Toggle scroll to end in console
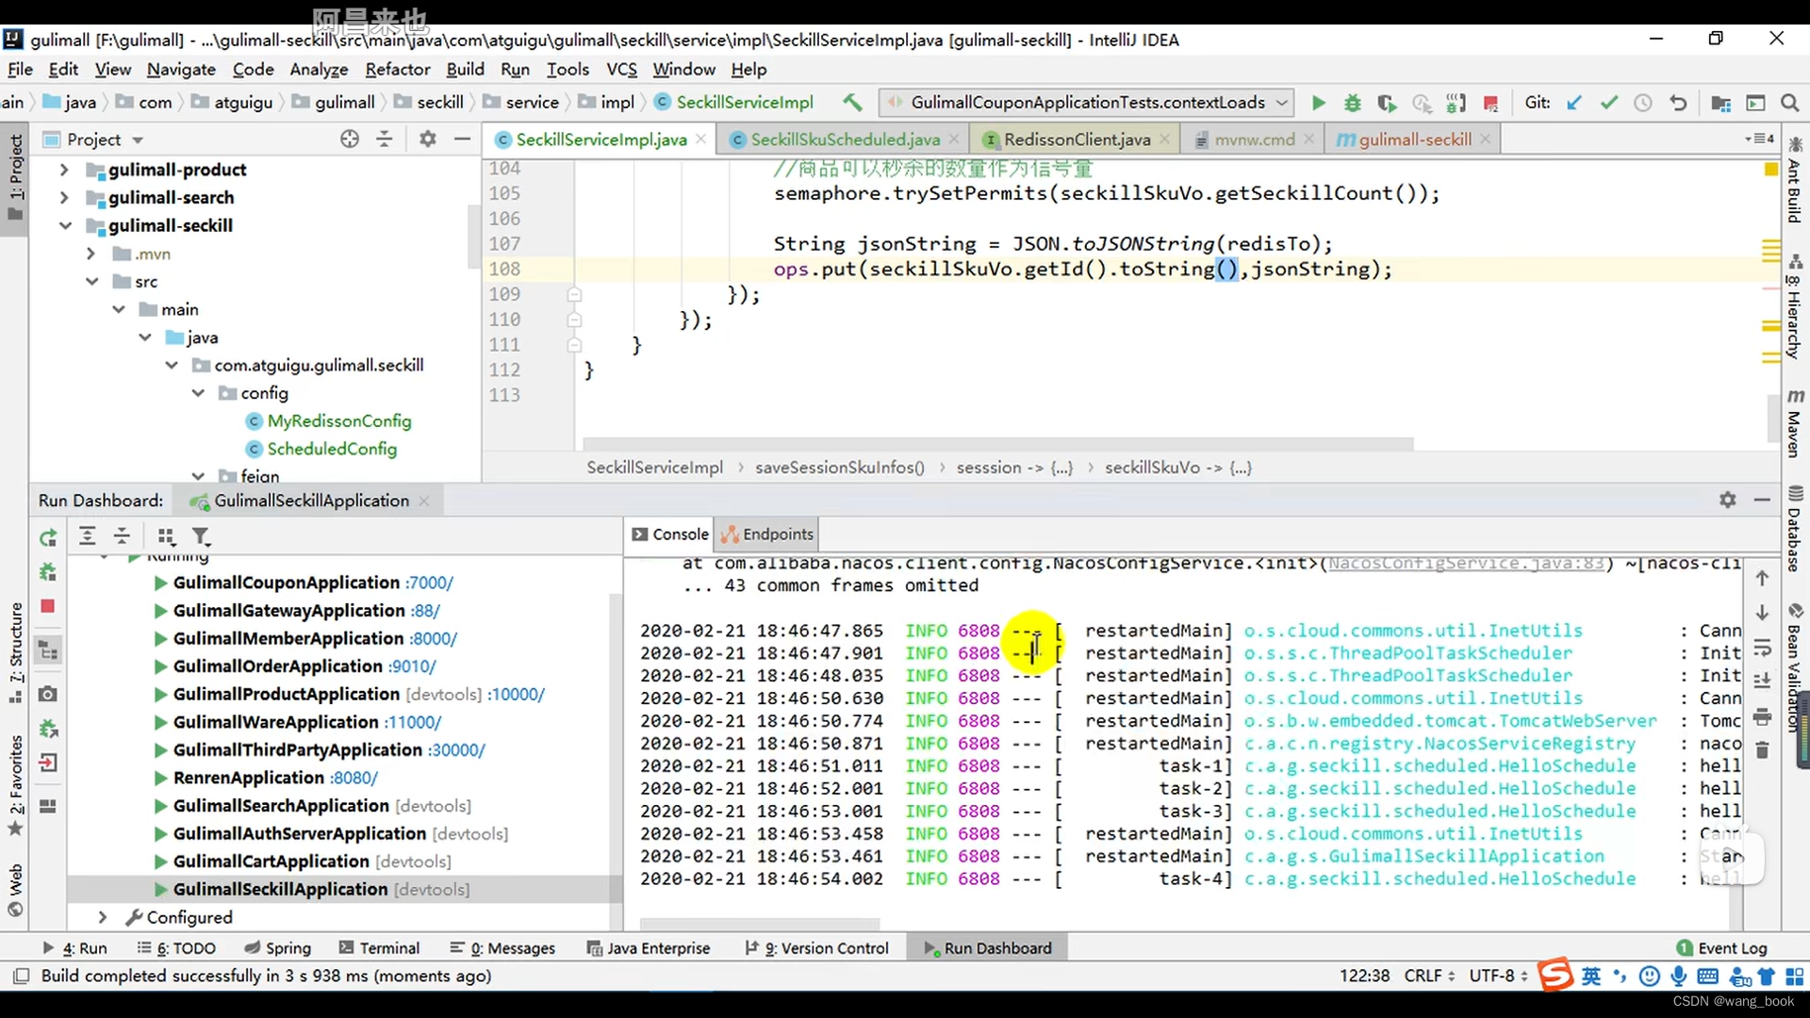 tap(1762, 681)
